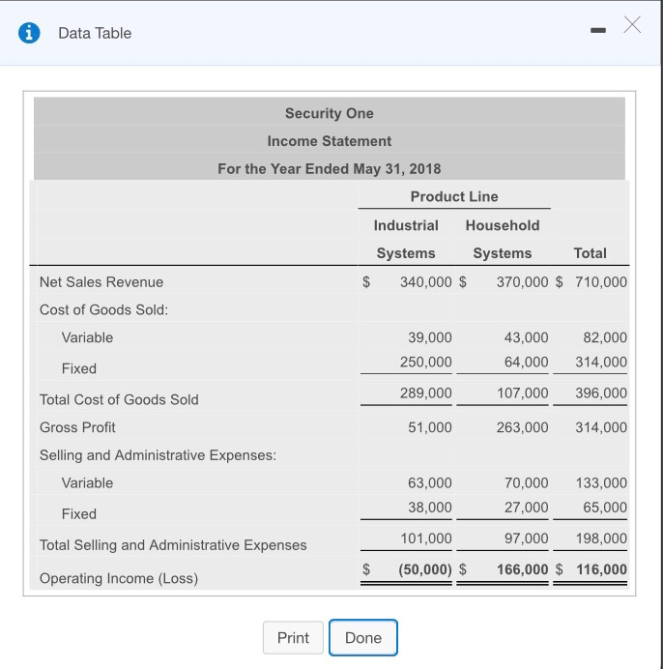Click the 370,000 Household net sales value
This screenshot has height=669, width=663.
(522, 282)
